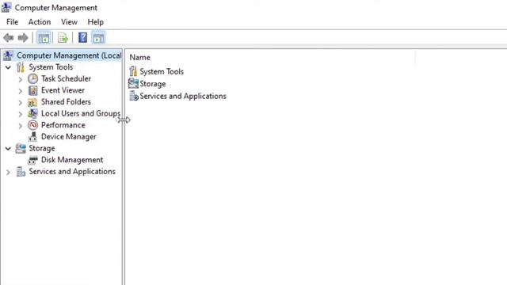
Task: Click the Export List toolbar icon
Action: [x=63, y=38]
